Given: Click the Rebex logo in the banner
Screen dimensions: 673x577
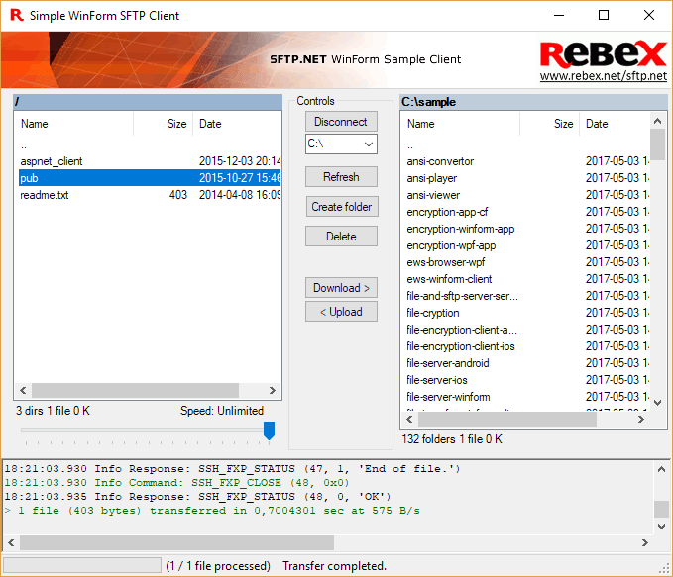Looking at the screenshot, I should point(602,54).
